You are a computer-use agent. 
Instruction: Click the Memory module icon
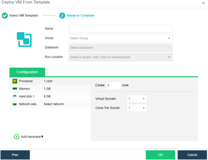pyautogui.click(x=15, y=89)
